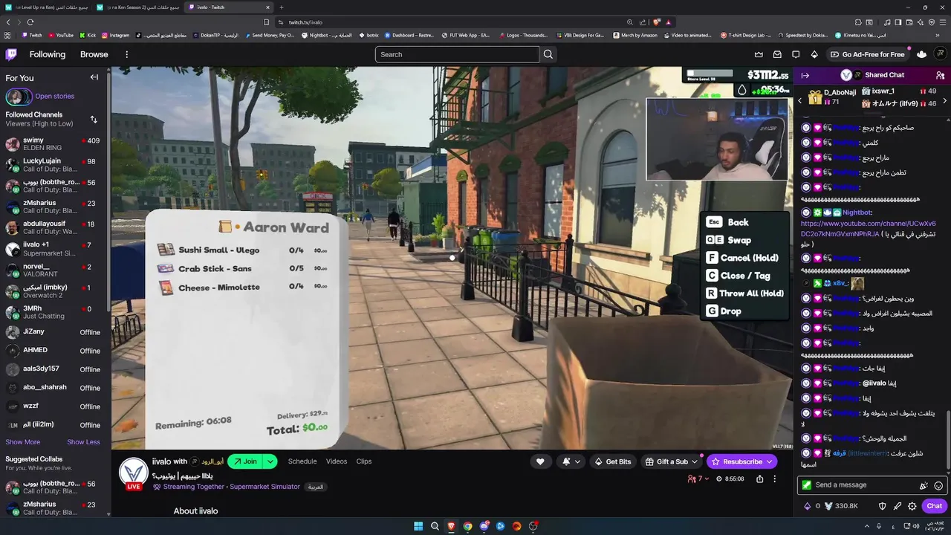Click the green Join button

[245, 461]
